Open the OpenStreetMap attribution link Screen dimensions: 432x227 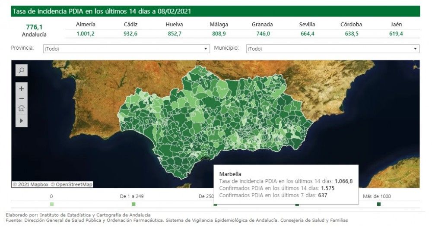click(72, 185)
